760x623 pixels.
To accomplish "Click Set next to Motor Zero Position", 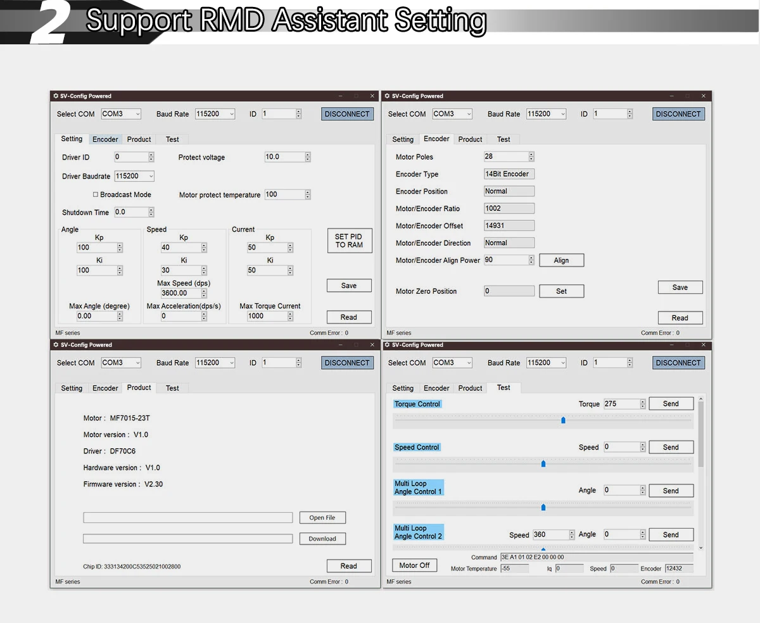I will (x=561, y=291).
